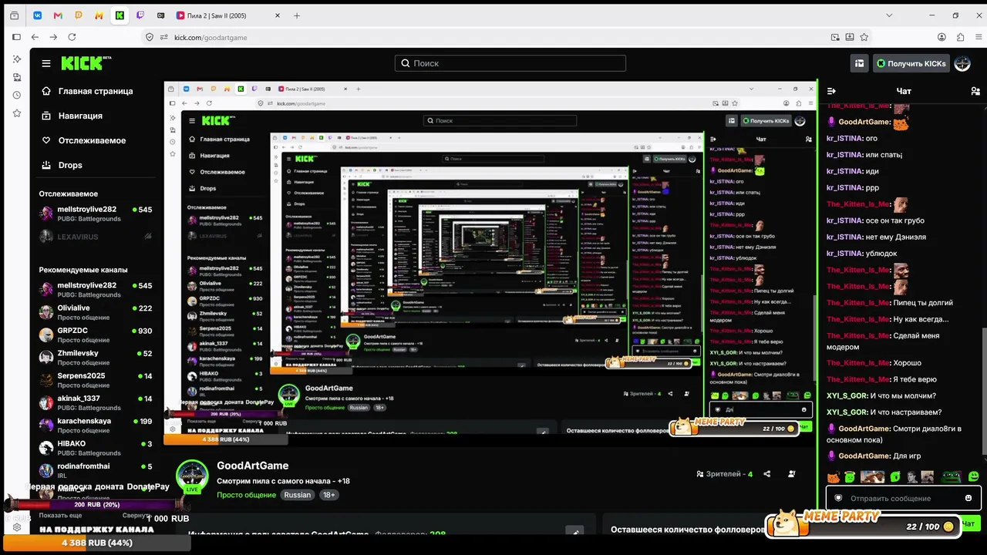Open GRPZDC recommended channel
The height and width of the screenshot is (555, 987).
pos(96,335)
